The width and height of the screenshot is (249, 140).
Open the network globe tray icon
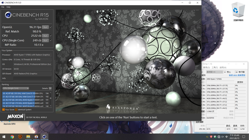pyautogui.click(x=219, y=137)
